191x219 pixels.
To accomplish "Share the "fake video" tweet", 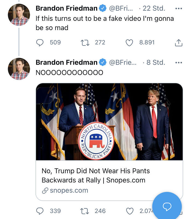I will [178, 42].
